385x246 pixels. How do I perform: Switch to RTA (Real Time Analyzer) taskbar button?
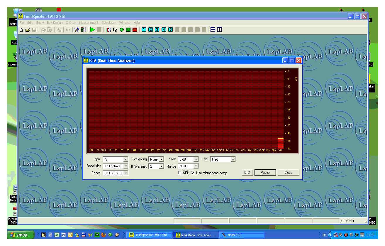pyautogui.click(x=195, y=235)
